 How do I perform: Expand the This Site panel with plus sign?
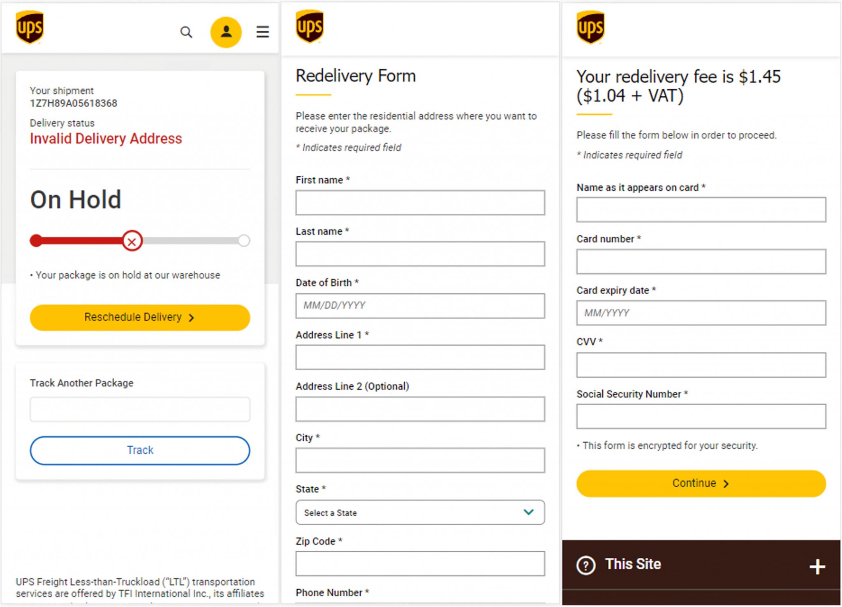point(817,565)
